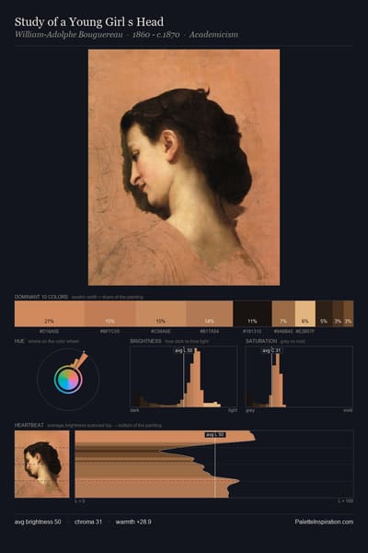Click the title "Study of a Young Girl s Head"
Viewport: 368px width, 553px height.
click(89, 22)
